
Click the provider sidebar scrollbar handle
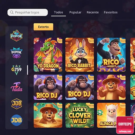coord(28,70)
